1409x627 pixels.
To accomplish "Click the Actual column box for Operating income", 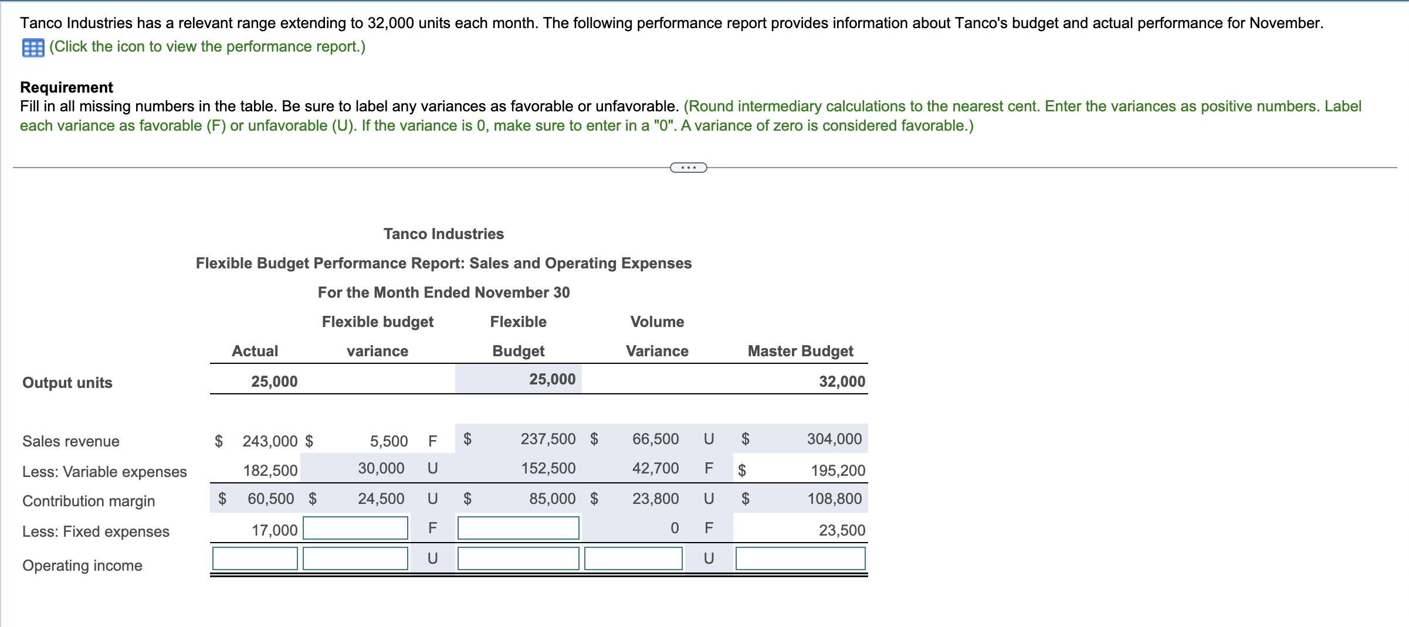I will point(254,558).
